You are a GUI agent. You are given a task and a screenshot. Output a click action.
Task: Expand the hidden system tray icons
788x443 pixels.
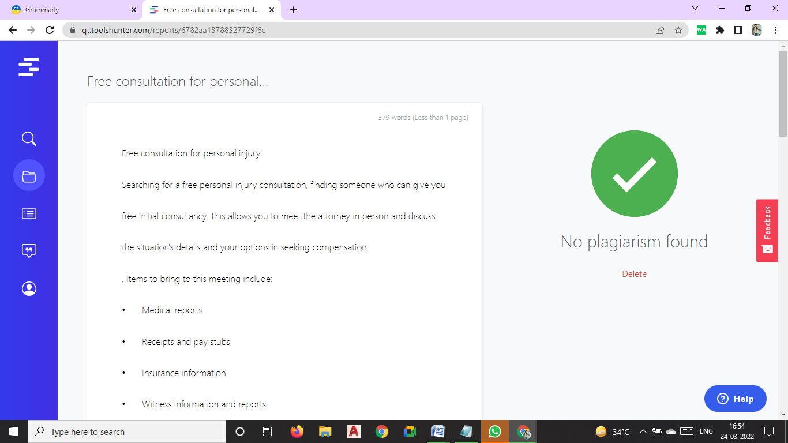pos(643,431)
